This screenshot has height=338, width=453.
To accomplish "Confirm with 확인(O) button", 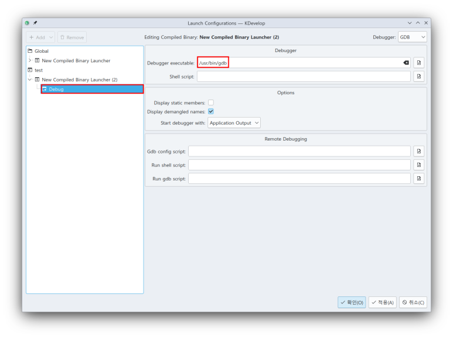I will pyautogui.click(x=352, y=302).
